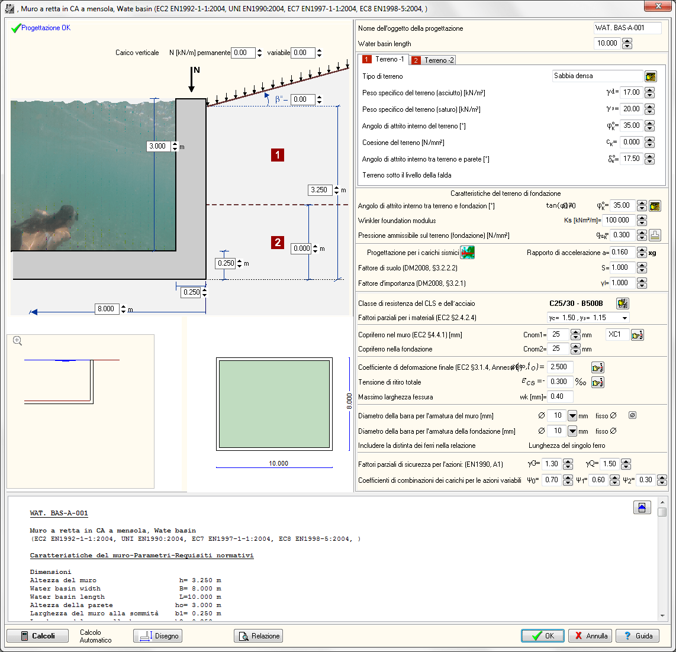Viewport: 676px width, 652px height.
Task: Cancel with the Annulla button
Action: [590, 636]
